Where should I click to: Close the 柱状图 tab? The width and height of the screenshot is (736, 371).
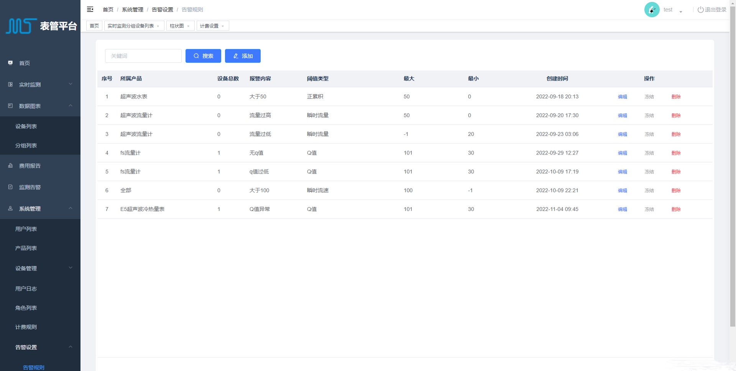[188, 26]
